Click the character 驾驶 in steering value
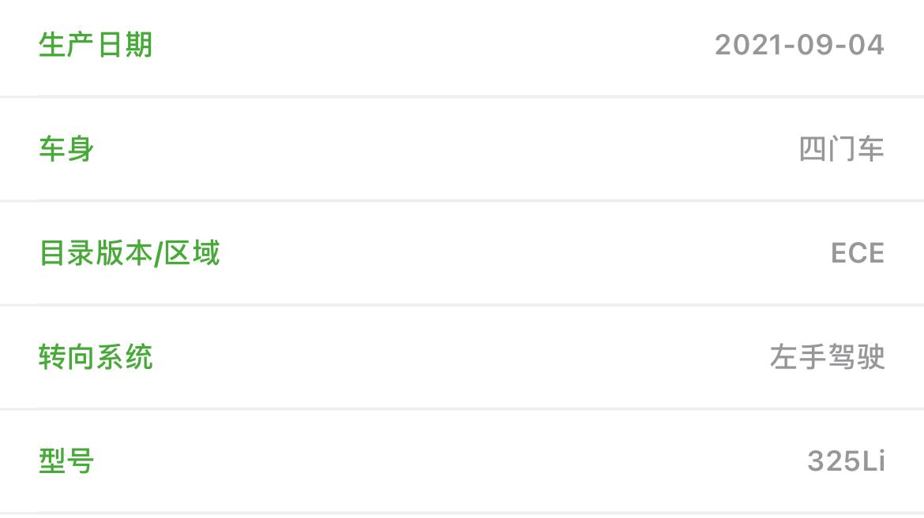Image resolution: width=924 pixels, height=518 pixels. tap(856, 357)
